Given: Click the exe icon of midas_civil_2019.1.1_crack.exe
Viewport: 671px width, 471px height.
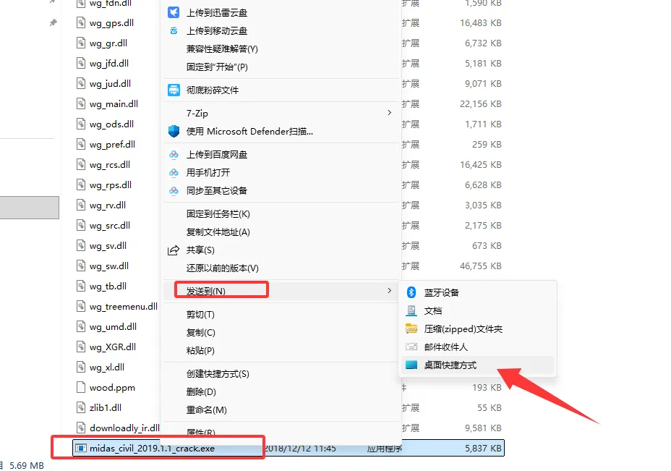Looking at the screenshot, I should [80, 449].
